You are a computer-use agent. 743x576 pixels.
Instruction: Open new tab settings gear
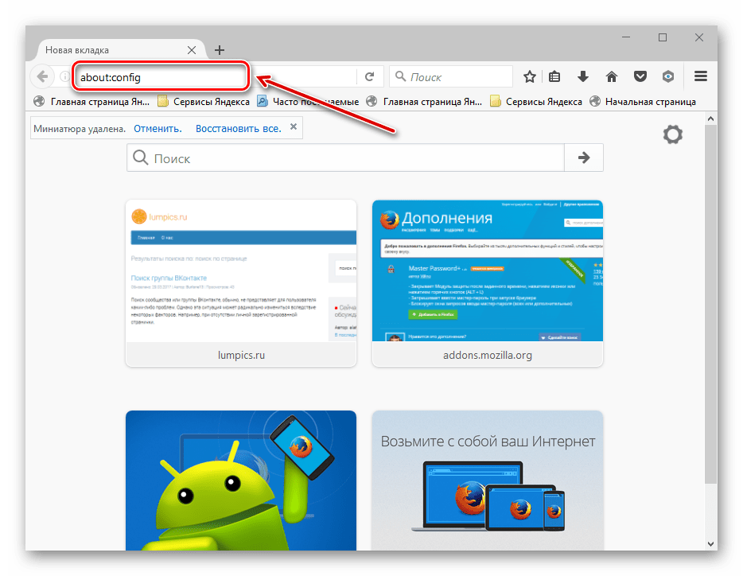pyautogui.click(x=673, y=134)
